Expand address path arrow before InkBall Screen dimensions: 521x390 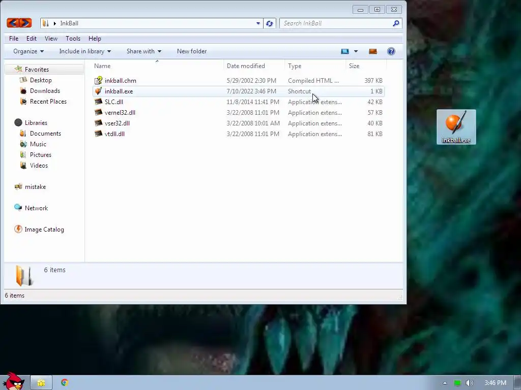[x=55, y=23]
